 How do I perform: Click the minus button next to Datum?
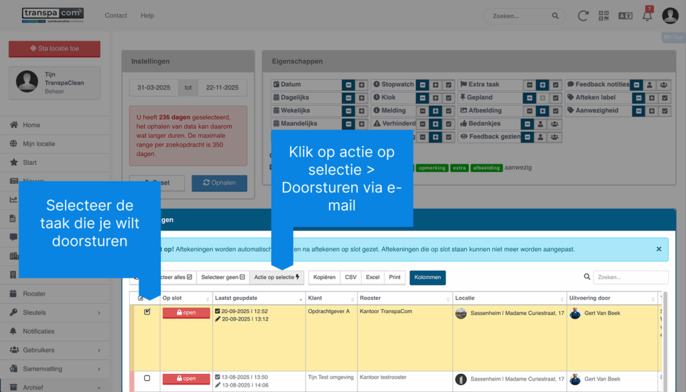(x=348, y=85)
